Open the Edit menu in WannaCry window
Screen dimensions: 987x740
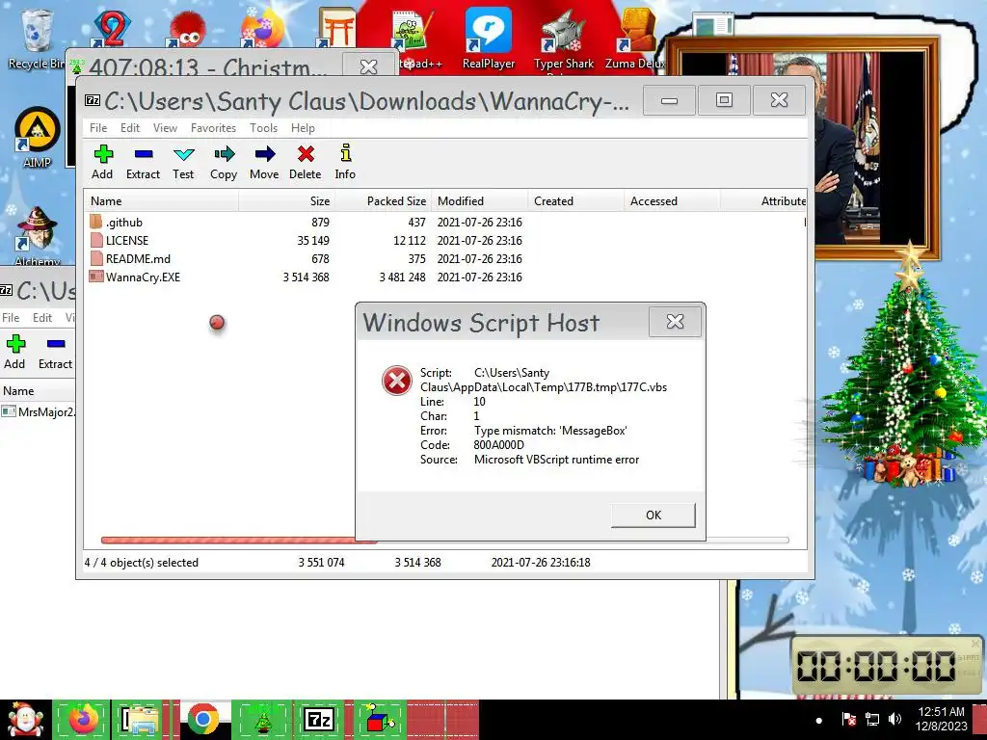(x=130, y=128)
